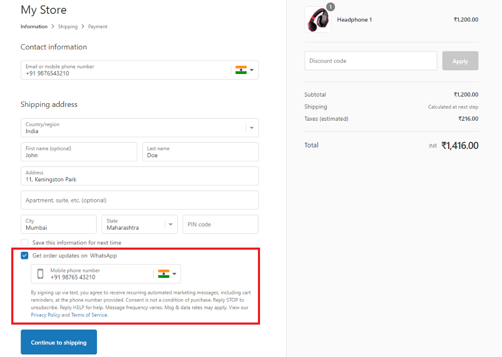Click the Address field with 11, Keningston Park
This screenshot has width=502, height=357.
coord(140,176)
